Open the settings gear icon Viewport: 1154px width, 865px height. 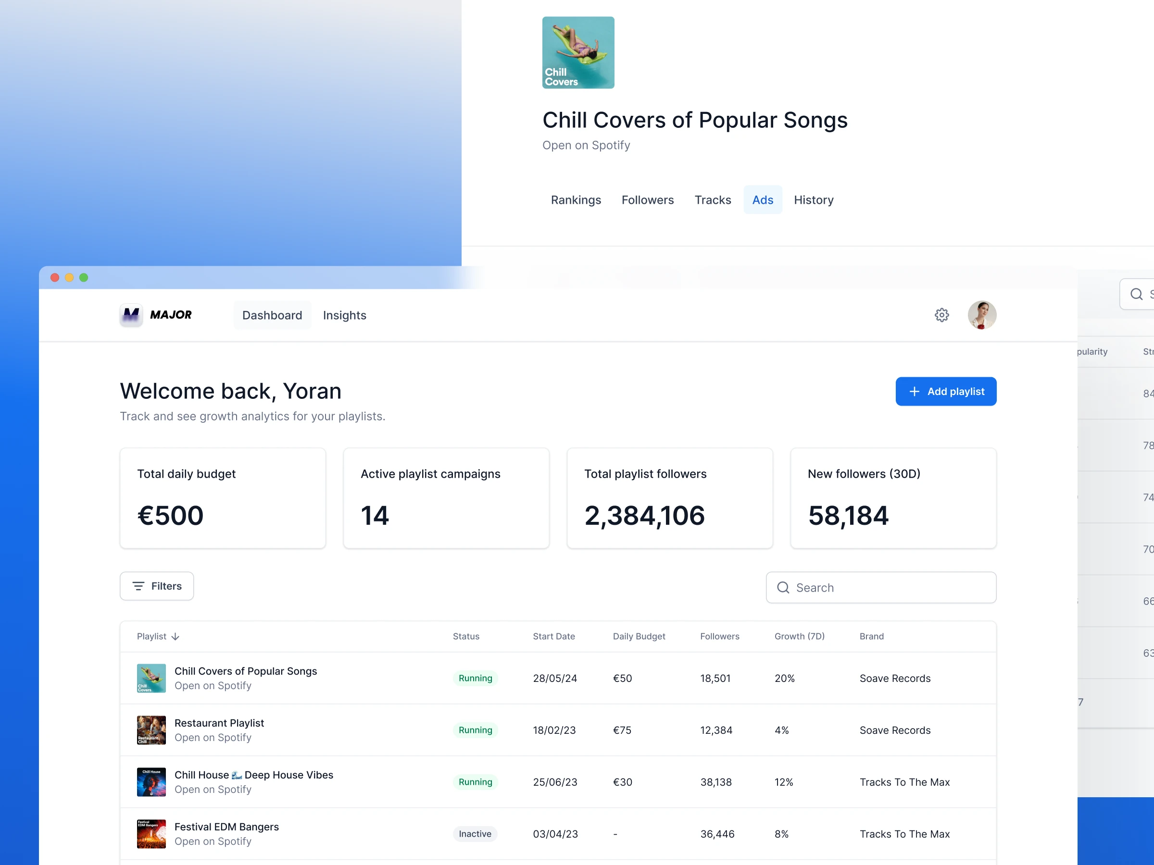pyautogui.click(x=941, y=315)
